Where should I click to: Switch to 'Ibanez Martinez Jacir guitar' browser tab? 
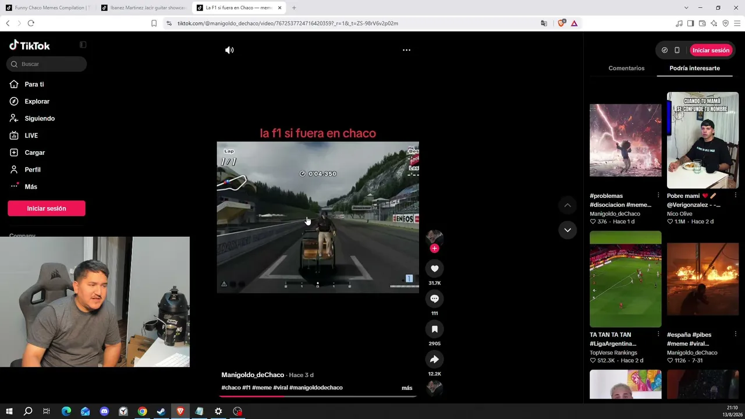pos(143,8)
